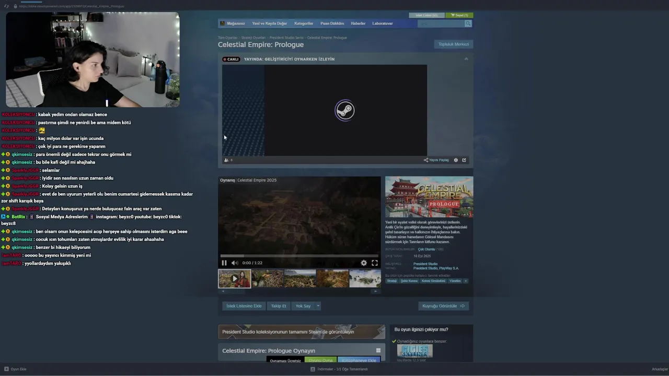The image size is (669, 376).
Task: Go to President Studio Serisi breadcrumb
Action: (286, 38)
